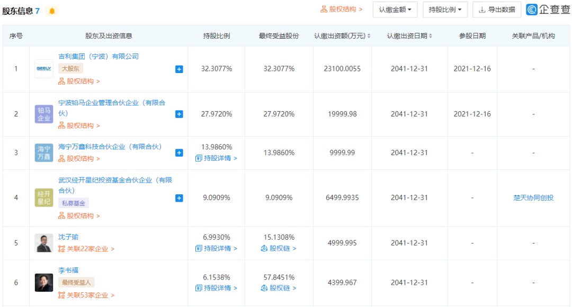Click the 关联产品/机构 column header
The width and height of the screenshot is (572, 307).
point(533,36)
